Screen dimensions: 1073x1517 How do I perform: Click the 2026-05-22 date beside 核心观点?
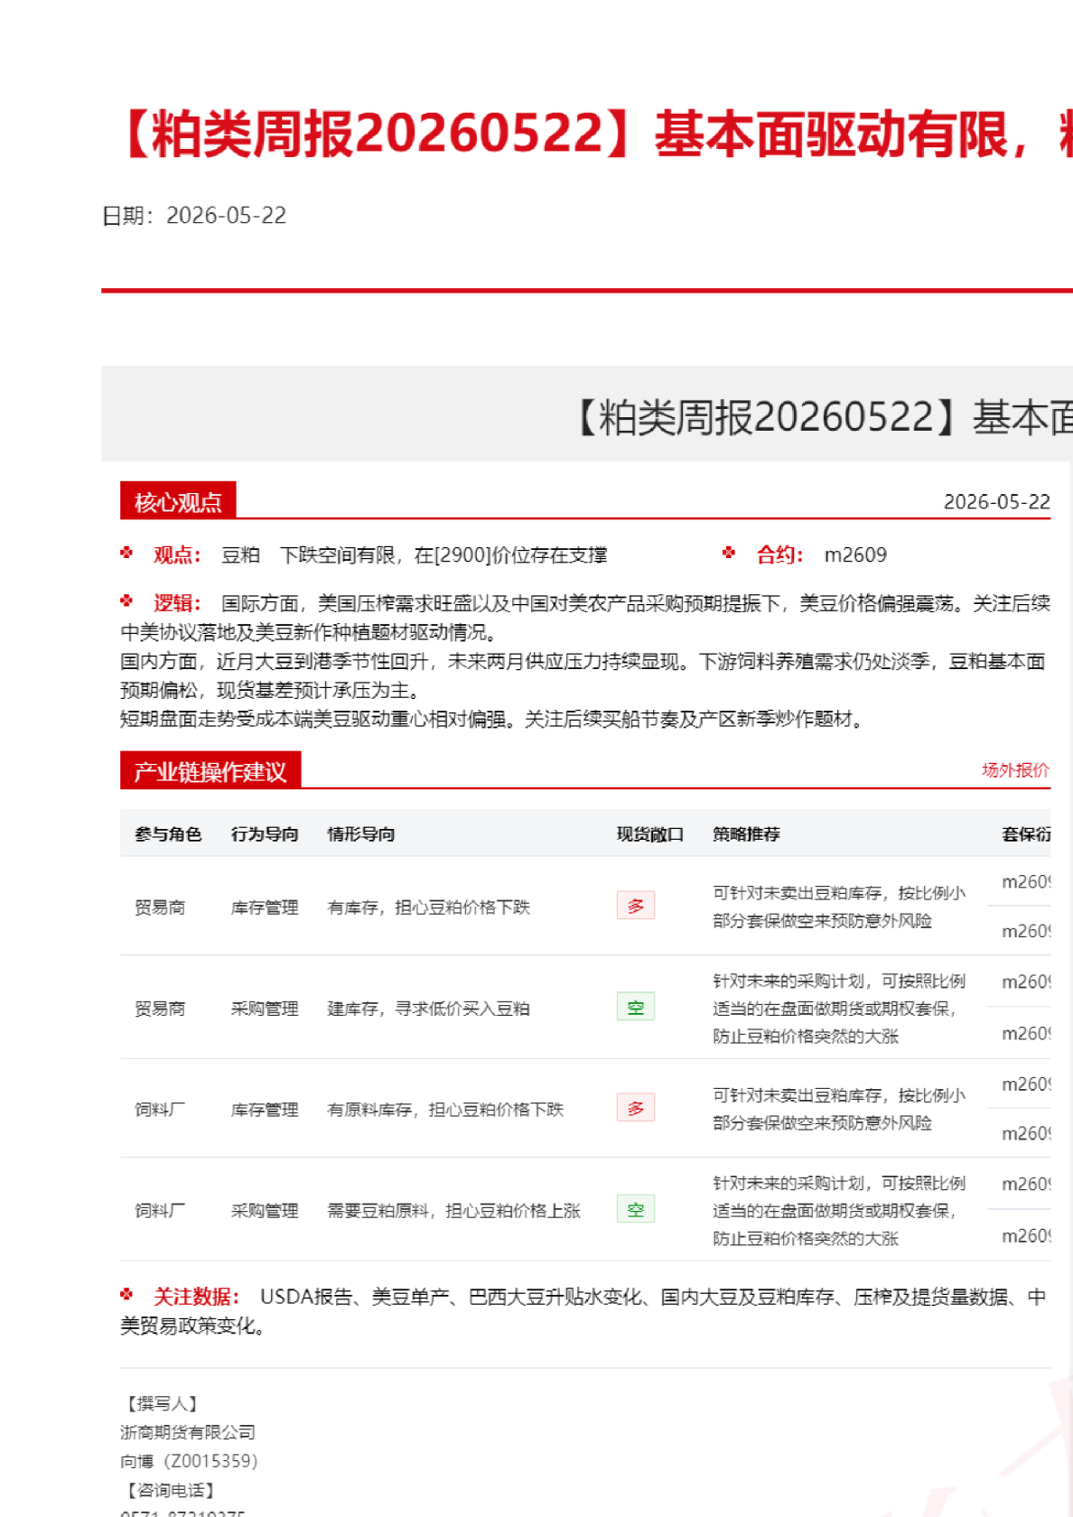(997, 502)
